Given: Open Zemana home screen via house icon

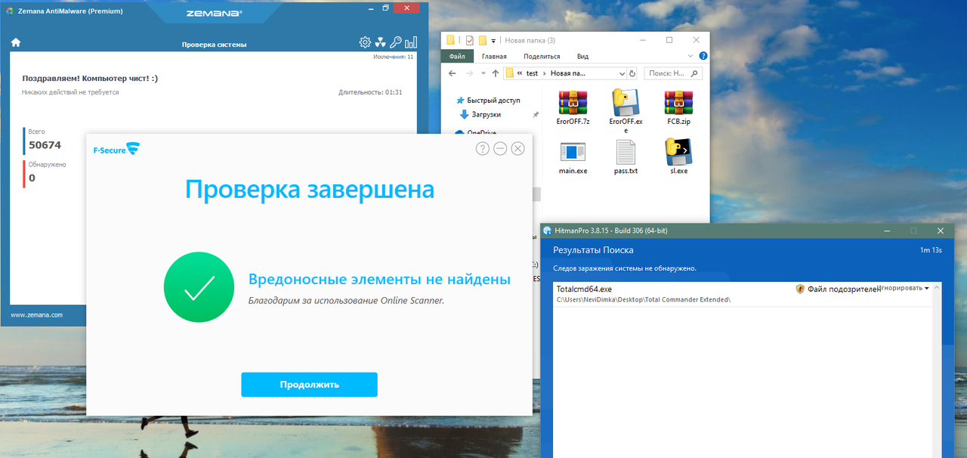Looking at the screenshot, I should point(16,43).
